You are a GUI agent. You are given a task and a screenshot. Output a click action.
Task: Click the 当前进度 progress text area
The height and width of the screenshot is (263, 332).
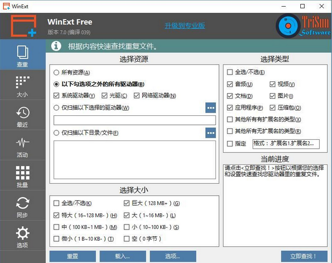click(x=275, y=205)
